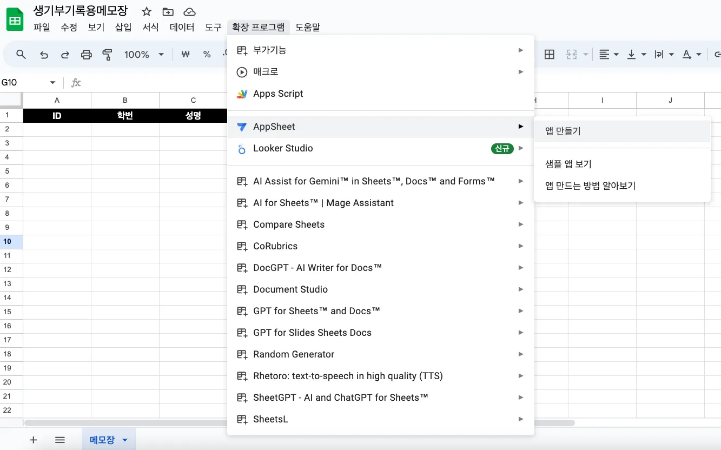Image resolution: width=721 pixels, height=450 pixels.
Task: Click the text wrapping icon
Action: pos(659,55)
